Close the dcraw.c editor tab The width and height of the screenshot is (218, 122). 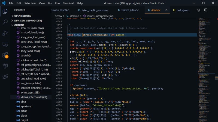pyautogui.click(x=166, y=10)
